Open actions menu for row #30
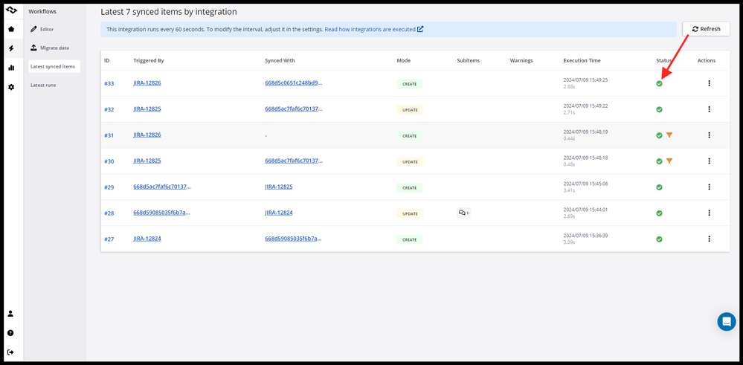743x365 pixels. (710, 161)
